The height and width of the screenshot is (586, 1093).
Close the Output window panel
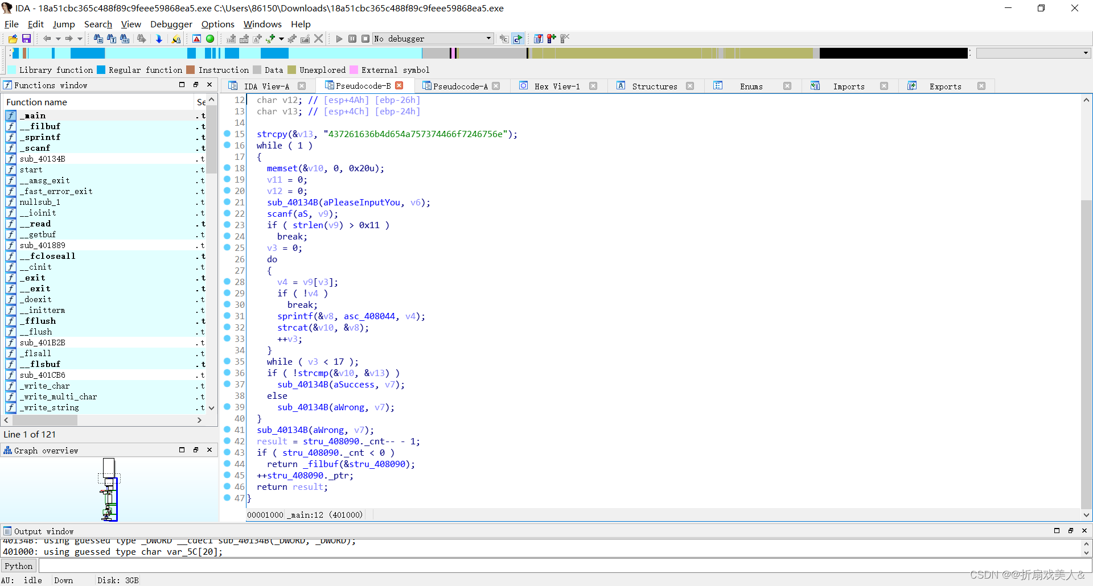1084,531
